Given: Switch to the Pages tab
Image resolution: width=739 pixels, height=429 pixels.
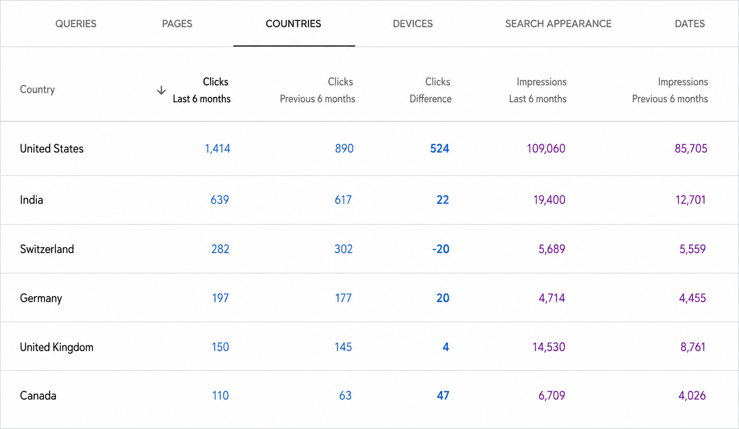Looking at the screenshot, I should click(177, 24).
